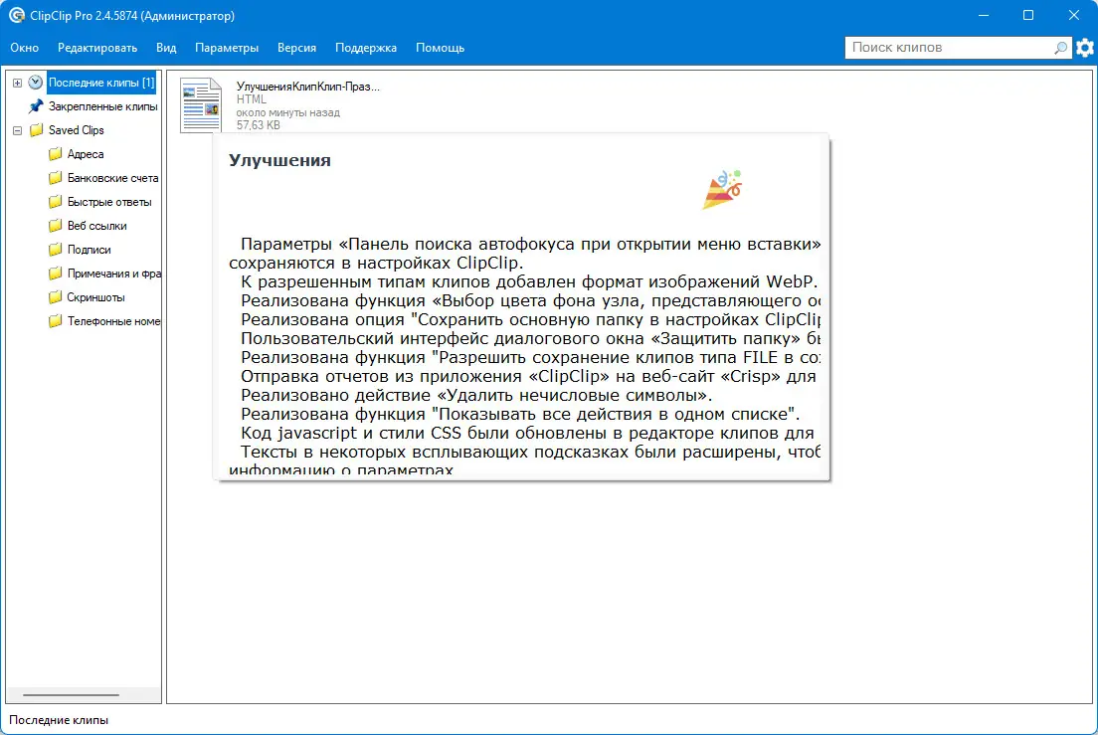Screen dimensions: 1098x735
Task: Click the line Удалить нечисловые символы
Action: pyautogui.click(x=476, y=396)
